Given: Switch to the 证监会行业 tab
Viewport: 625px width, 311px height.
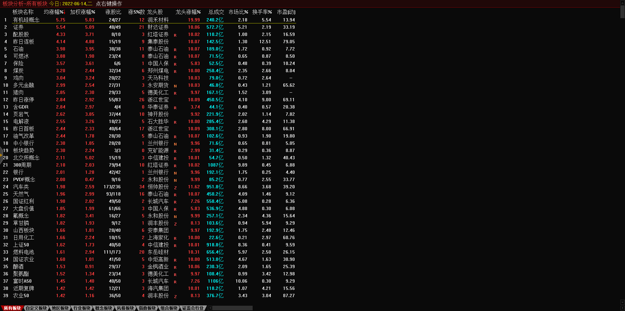Looking at the screenshot, I should (x=193, y=308).
